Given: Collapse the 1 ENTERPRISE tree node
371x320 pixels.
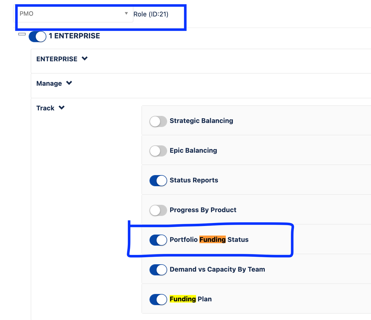Looking at the screenshot, I should (x=22, y=34).
